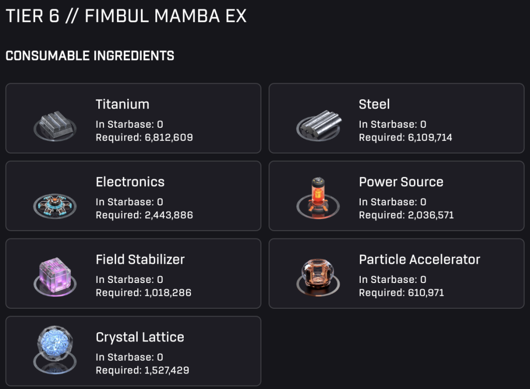Select the Steel ingredient card

397,118
